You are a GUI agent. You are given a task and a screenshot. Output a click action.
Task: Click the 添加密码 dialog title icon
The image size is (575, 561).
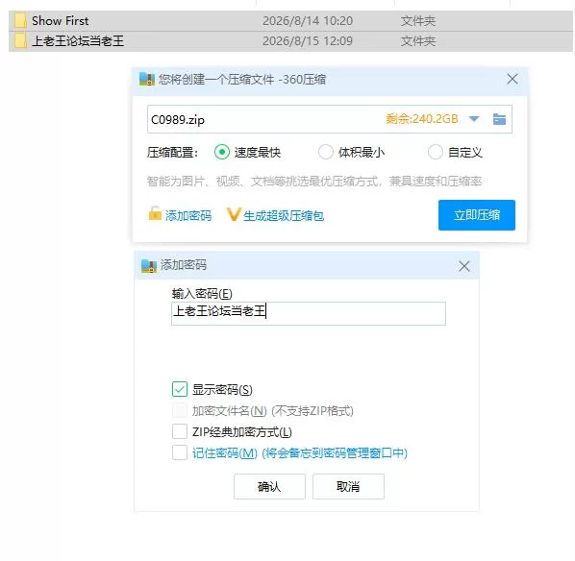pyautogui.click(x=149, y=266)
